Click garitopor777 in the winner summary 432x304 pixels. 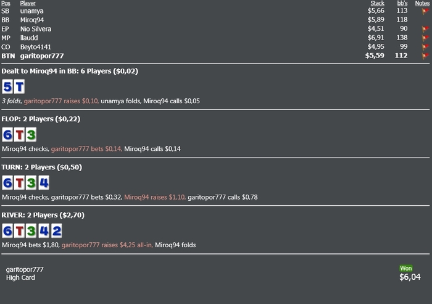25,269
